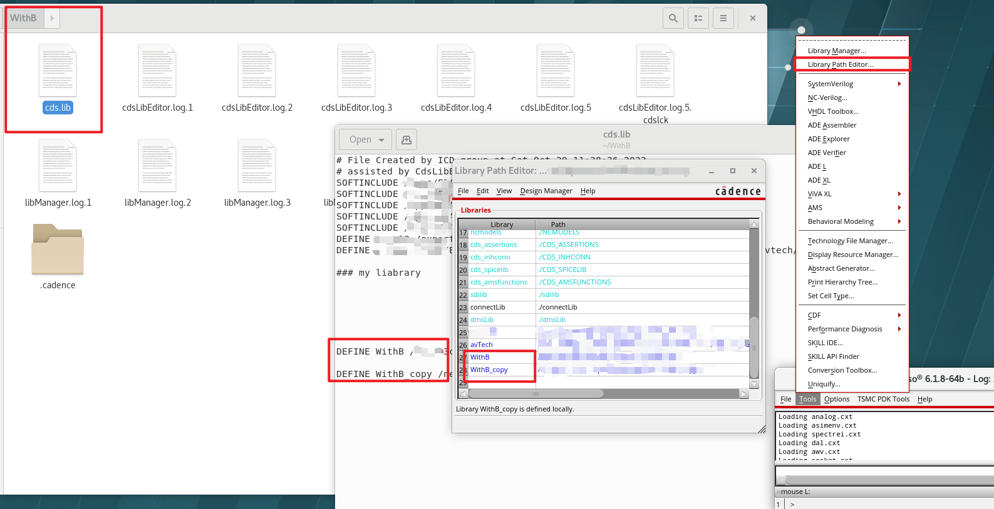Image resolution: width=994 pixels, height=509 pixels.
Task: Expand the CDF submenu
Action: pyautogui.click(x=852, y=315)
